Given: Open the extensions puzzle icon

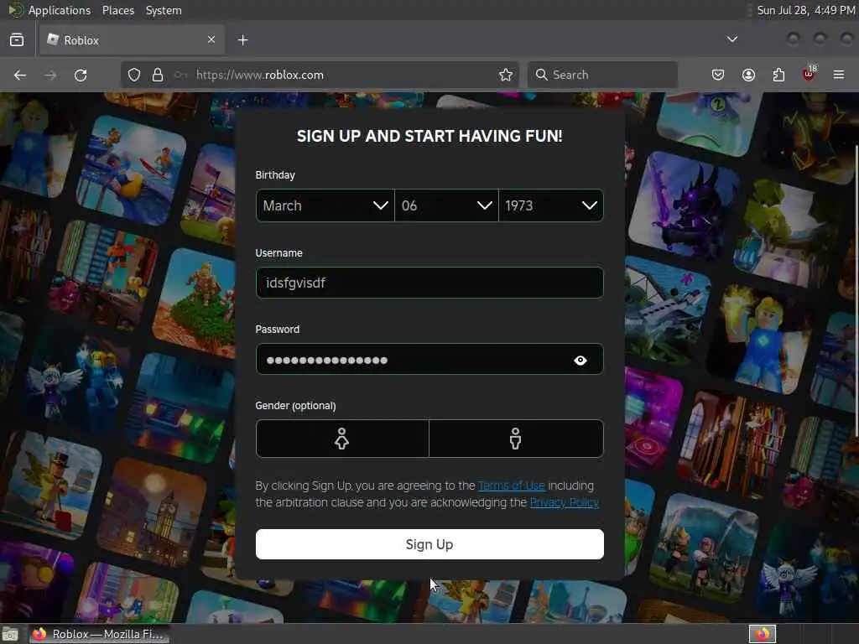Looking at the screenshot, I should tap(778, 75).
